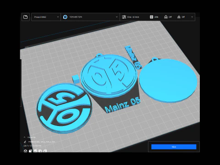Select the flat Mainz 05 text model
This screenshot has width=220, height=165.
tap(122, 105)
